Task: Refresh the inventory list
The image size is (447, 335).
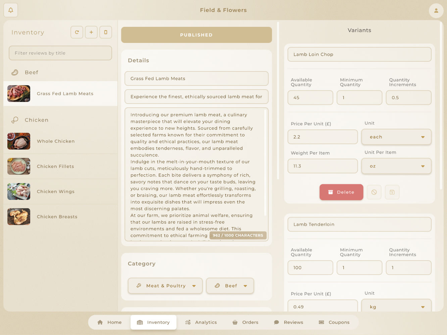Action: pyautogui.click(x=77, y=32)
